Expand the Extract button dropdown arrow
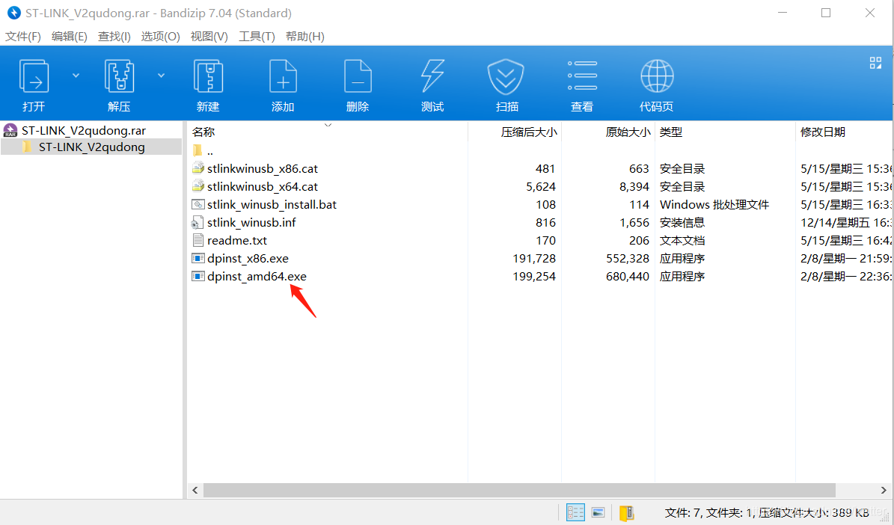This screenshot has width=894, height=525. [162, 76]
